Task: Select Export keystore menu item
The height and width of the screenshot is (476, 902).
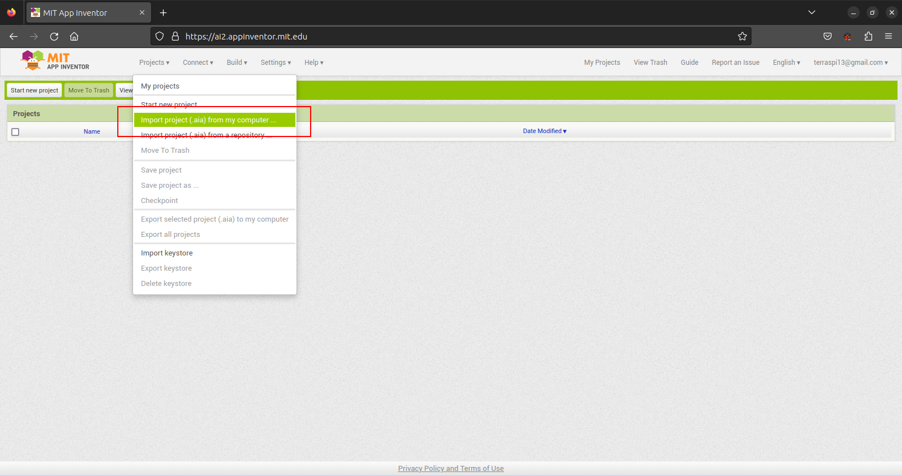Action: (215, 268)
